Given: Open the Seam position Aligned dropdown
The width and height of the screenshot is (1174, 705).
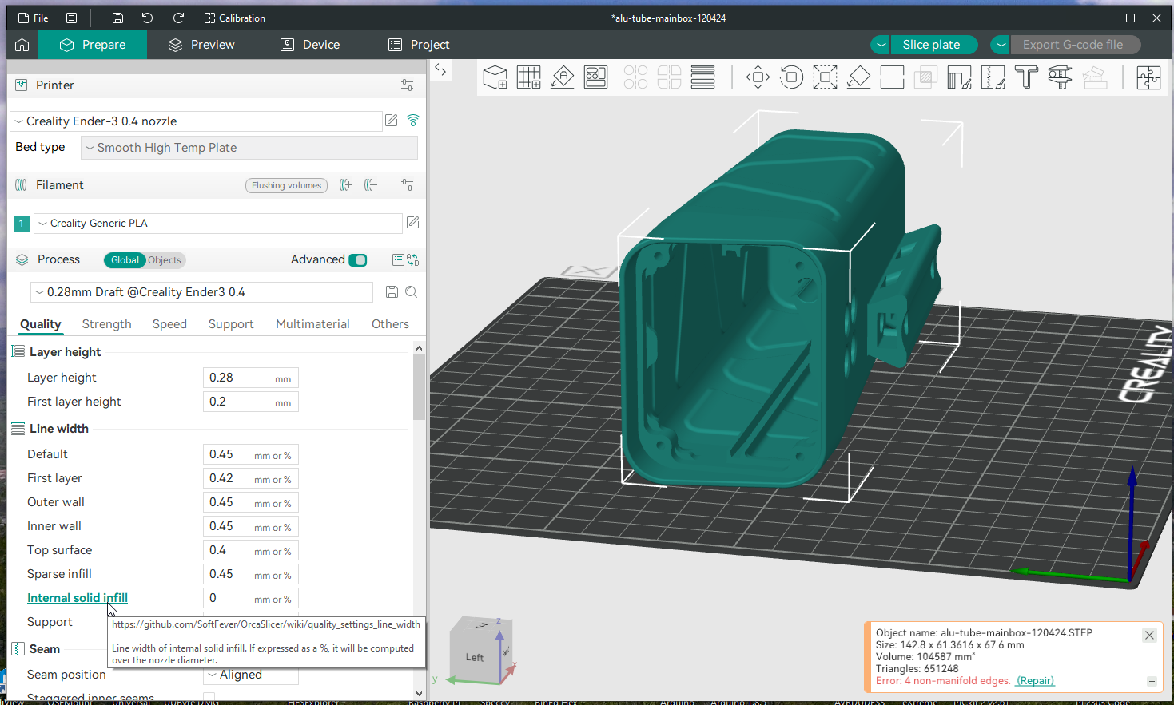Looking at the screenshot, I should pyautogui.click(x=251, y=675).
